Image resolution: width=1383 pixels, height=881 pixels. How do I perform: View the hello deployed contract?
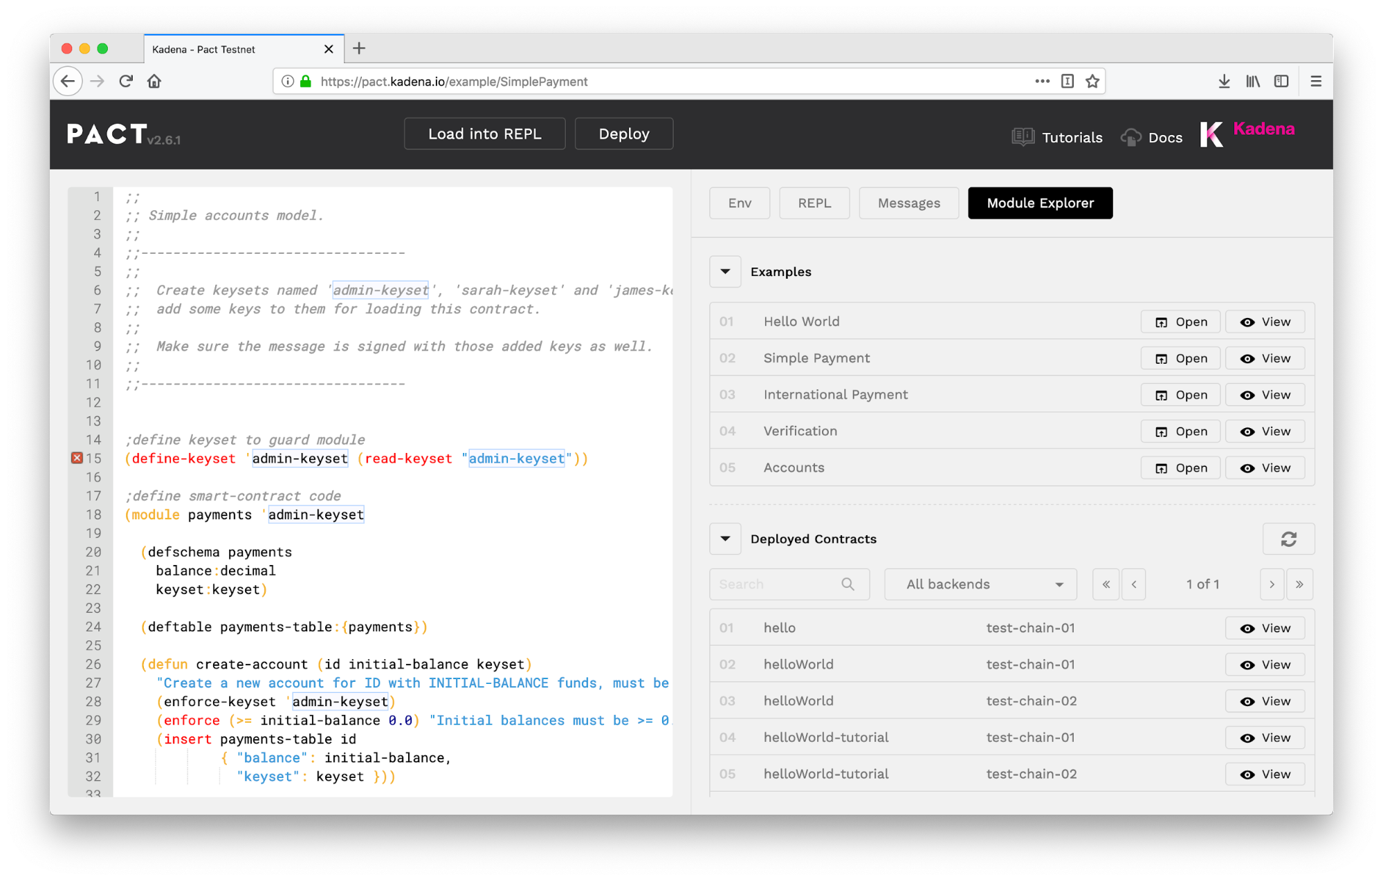1265,628
